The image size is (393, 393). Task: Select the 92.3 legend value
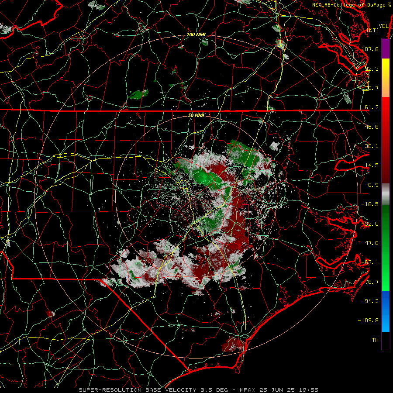[x=372, y=69]
